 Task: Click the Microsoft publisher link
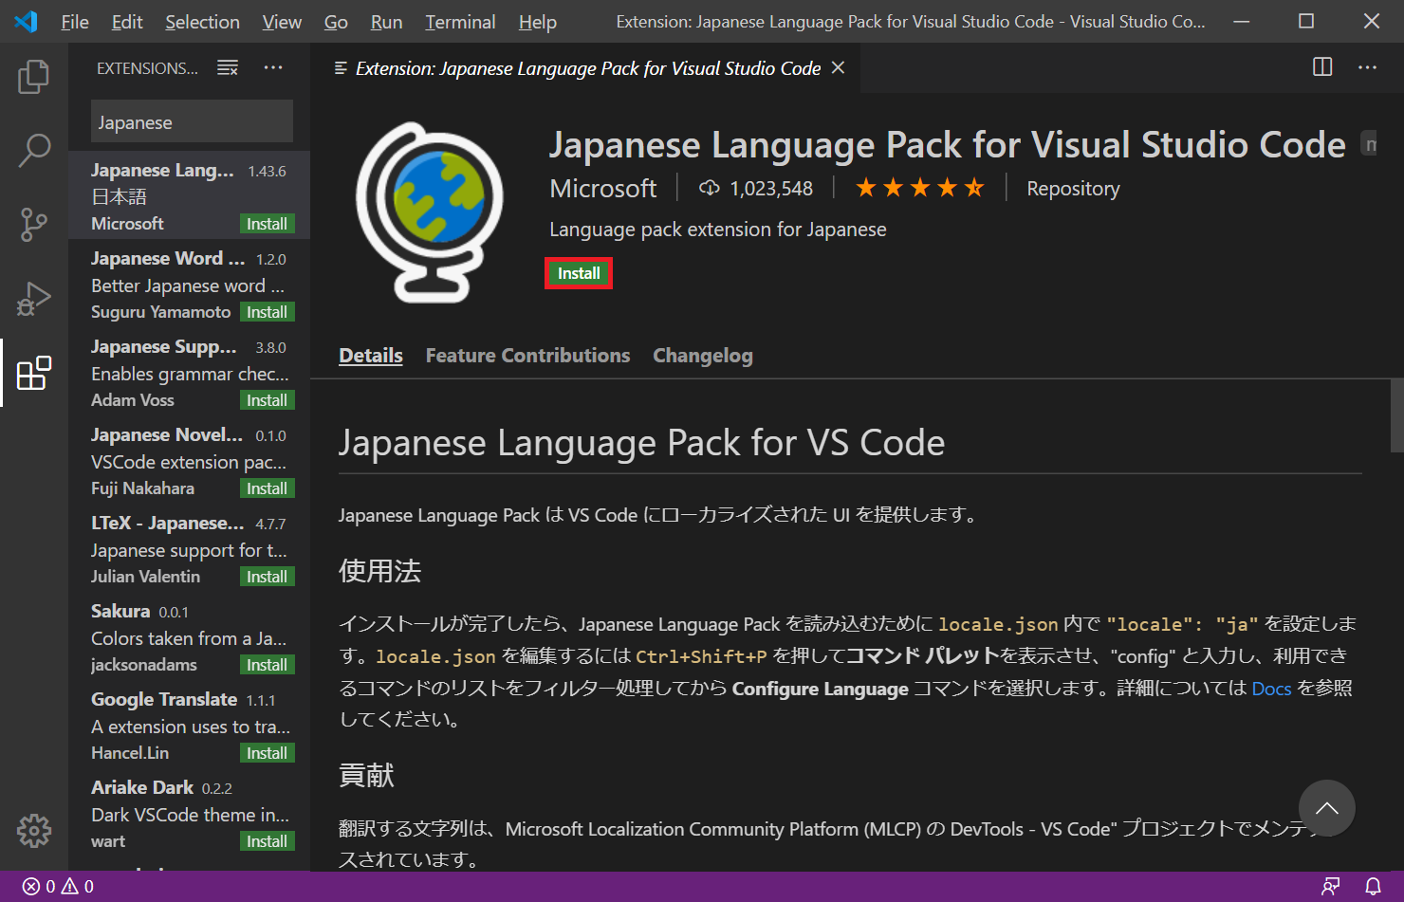pyautogui.click(x=603, y=188)
